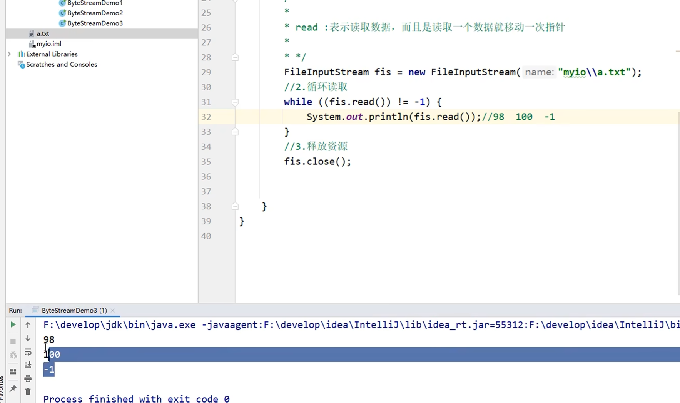Click the attach debugger bug icon
The width and height of the screenshot is (680, 403).
pyautogui.click(x=13, y=355)
